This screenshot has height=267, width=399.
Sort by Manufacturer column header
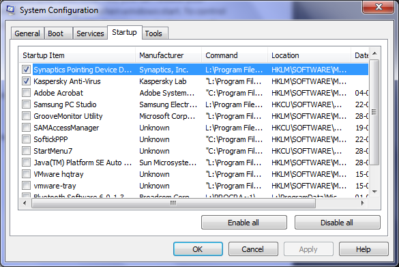coord(168,55)
